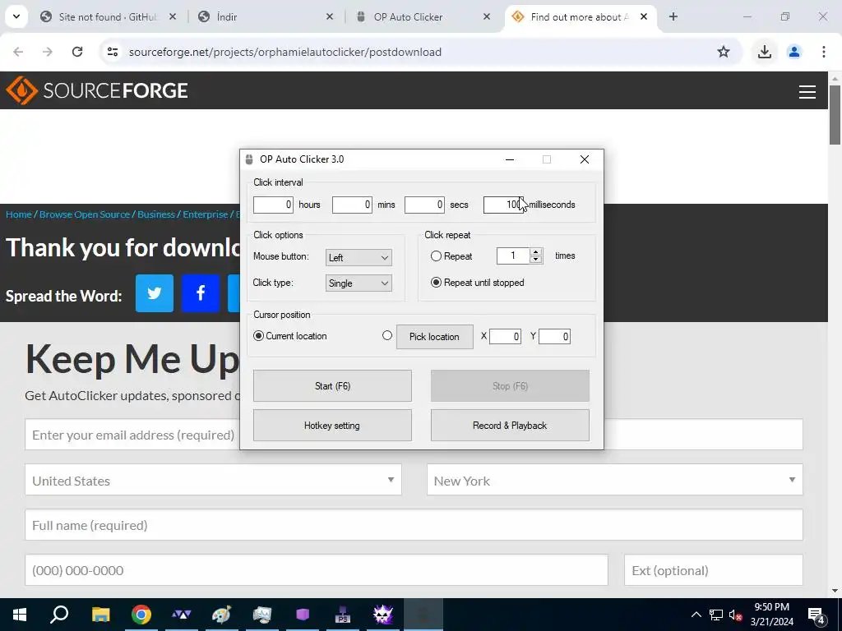Decrease repeat times stepper down arrow
The width and height of the screenshot is (842, 631).
click(x=535, y=260)
